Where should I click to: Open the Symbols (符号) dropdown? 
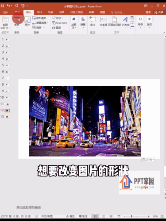click(140, 22)
